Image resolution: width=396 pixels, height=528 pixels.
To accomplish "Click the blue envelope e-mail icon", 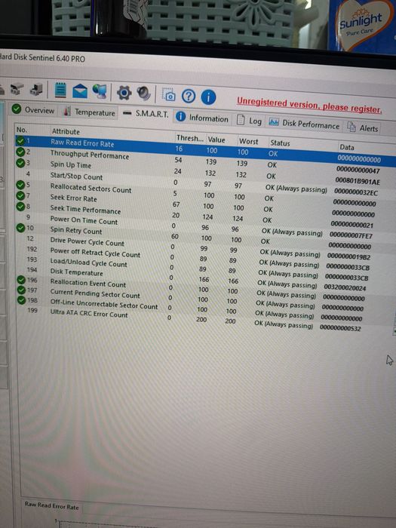I will pyautogui.click(x=80, y=91).
